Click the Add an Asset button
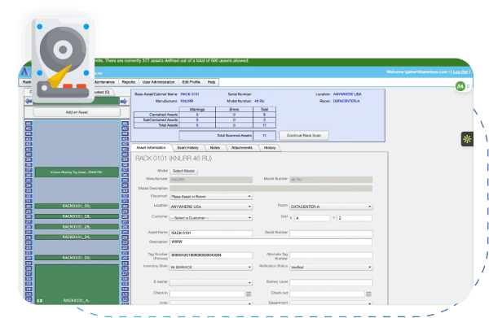 (77, 112)
